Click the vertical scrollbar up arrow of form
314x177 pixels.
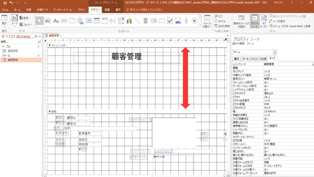click(228, 40)
